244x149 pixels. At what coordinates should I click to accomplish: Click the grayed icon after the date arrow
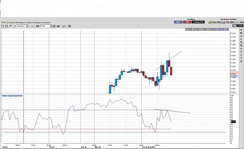click(x=32, y=26)
